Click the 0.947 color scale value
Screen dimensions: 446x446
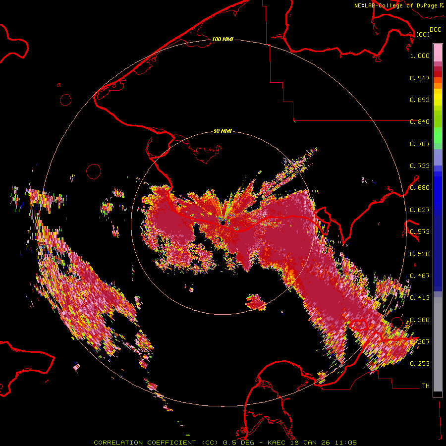(420, 78)
